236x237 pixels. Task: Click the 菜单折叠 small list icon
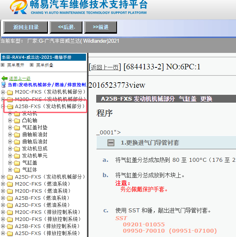[31, 65]
